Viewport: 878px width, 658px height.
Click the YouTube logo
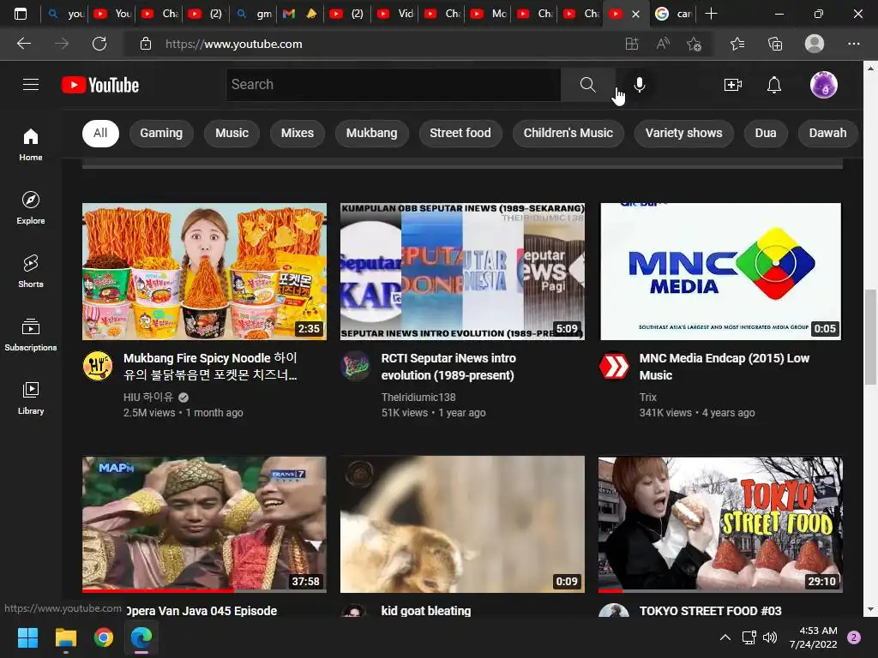pos(100,85)
